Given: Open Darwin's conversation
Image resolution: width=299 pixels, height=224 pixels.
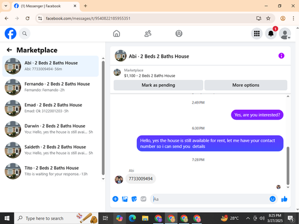Looking at the screenshot, I should point(50,129).
